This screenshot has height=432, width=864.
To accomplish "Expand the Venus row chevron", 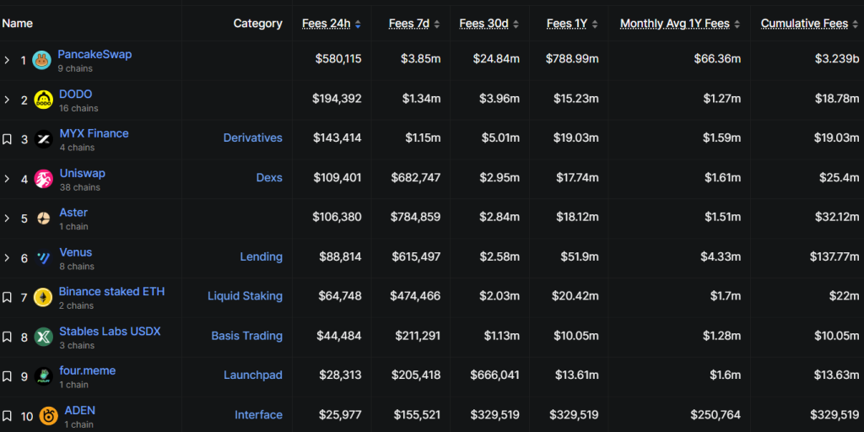I will (7, 258).
